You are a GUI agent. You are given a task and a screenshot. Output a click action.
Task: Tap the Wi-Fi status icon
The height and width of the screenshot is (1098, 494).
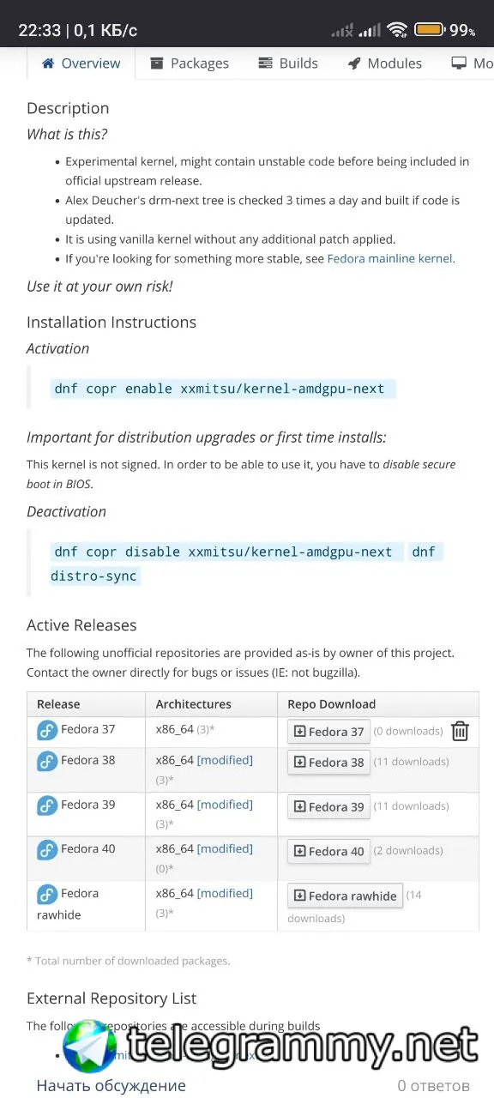tap(397, 30)
